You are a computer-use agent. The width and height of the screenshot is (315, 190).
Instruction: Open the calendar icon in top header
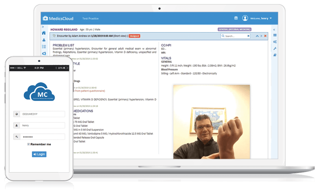[x=236, y=18]
